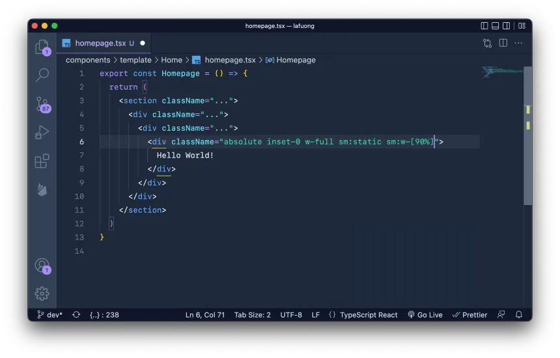This screenshot has height=358, width=560.
Task: Click the unsaved dot on homepage.tsx tab
Action: point(143,43)
